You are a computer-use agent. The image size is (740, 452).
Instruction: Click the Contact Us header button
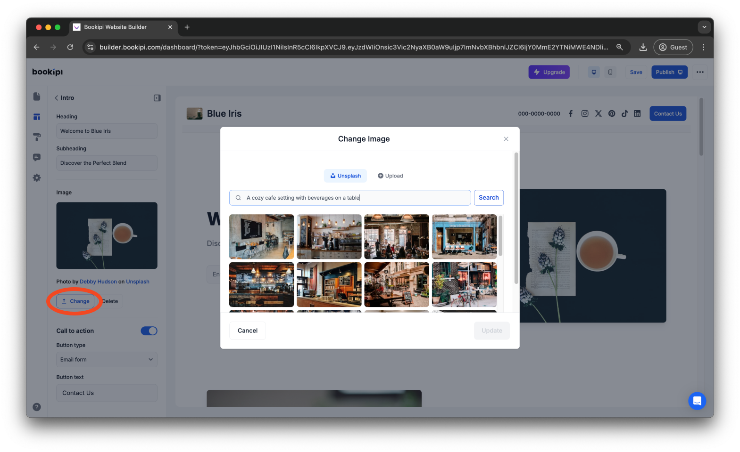[x=668, y=113]
